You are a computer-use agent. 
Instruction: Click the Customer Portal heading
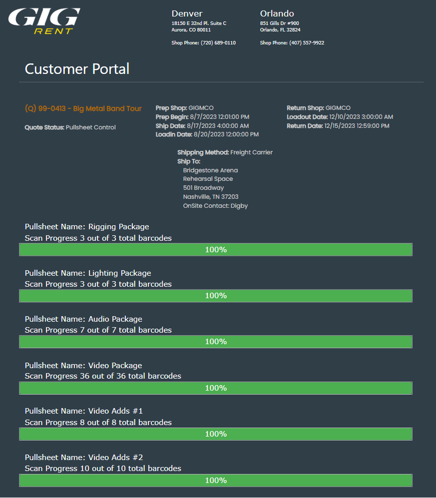(77, 69)
